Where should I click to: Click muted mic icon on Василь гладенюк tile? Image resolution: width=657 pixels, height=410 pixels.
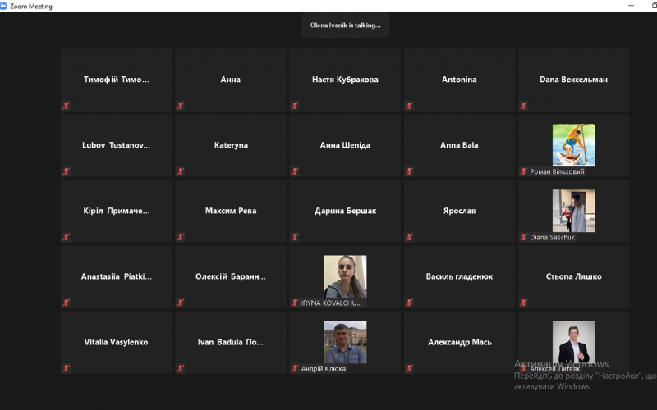click(x=409, y=303)
